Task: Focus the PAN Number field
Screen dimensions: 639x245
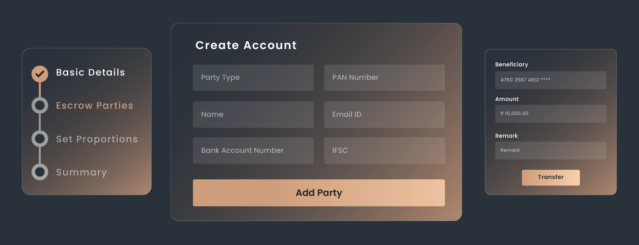Action: (x=384, y=78)
